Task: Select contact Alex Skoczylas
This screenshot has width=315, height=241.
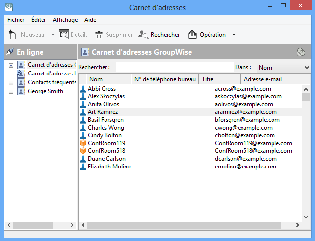Action: [x=106, y=96]
